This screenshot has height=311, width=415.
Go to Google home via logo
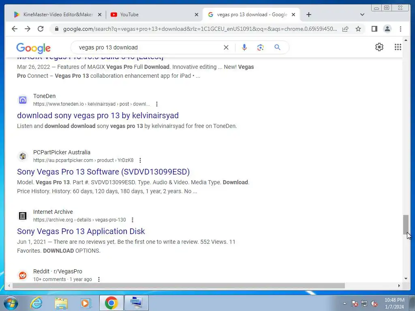[x=33, y=48]
